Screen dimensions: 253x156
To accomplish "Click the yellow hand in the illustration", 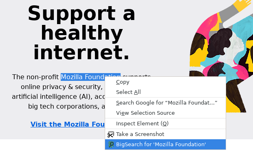I will pos(242,4).
